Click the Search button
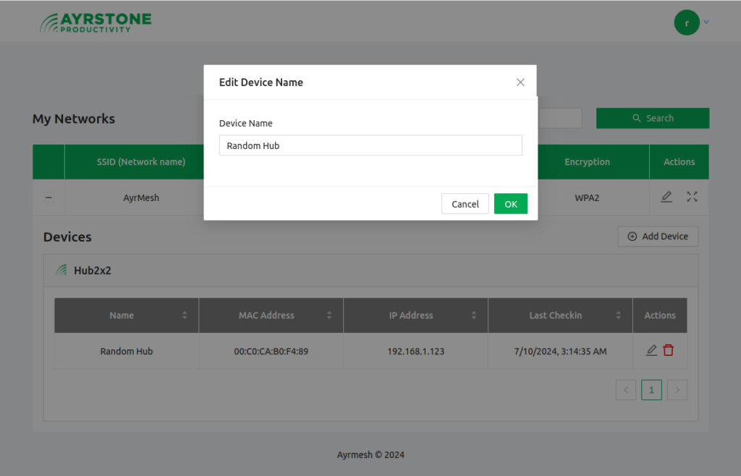Screen dimensions: 741x476 [652, 119]
